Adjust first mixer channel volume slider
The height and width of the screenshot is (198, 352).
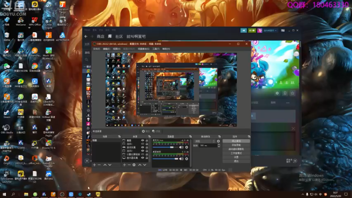[x=165, y=147]
